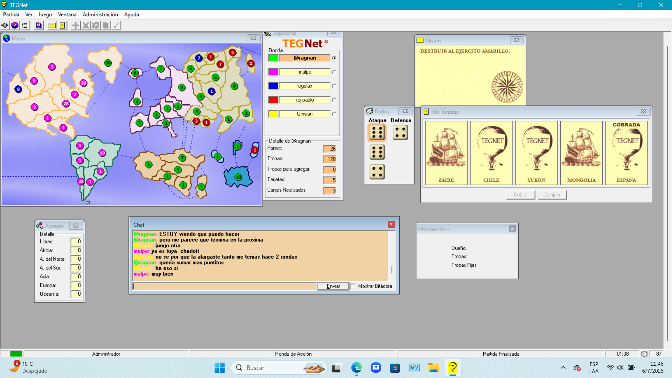The height and width of the screenshot is (378, 672).
Task: Click the magenta 10-troop marker in South America
Action: pyautogui.click(x=102, y=153)
